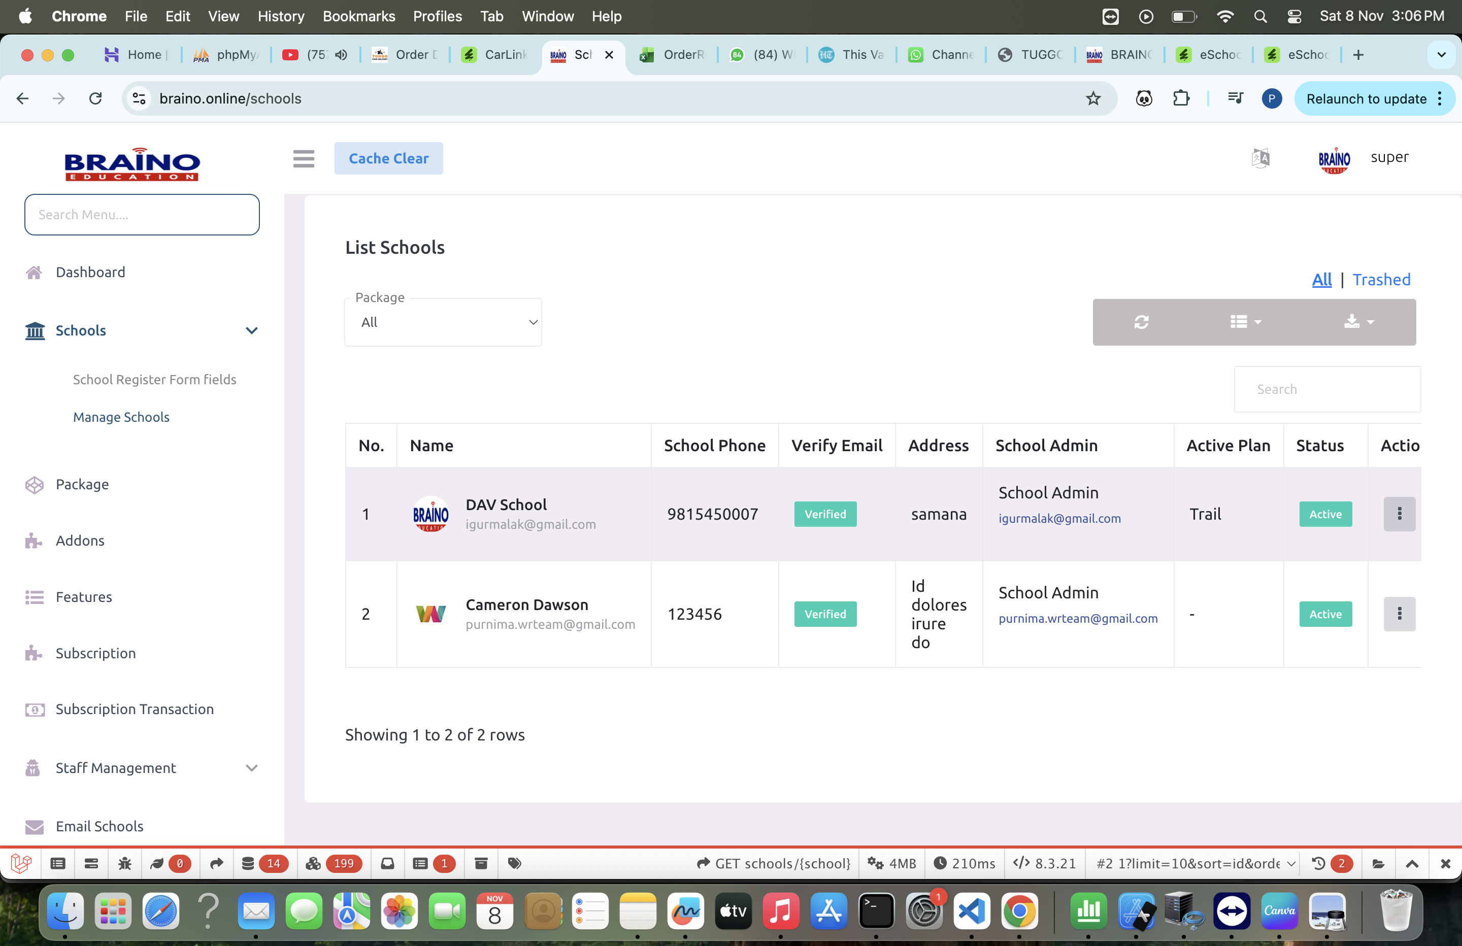Open actions menu for DAV School row

1399,514
